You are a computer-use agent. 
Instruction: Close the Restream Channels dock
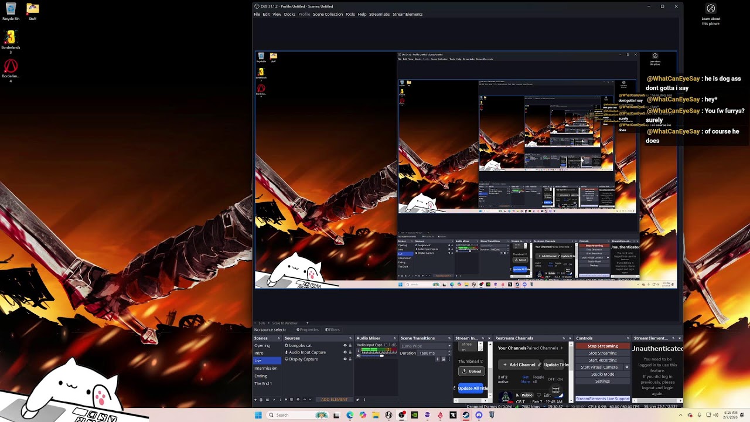tap(570, 338)
